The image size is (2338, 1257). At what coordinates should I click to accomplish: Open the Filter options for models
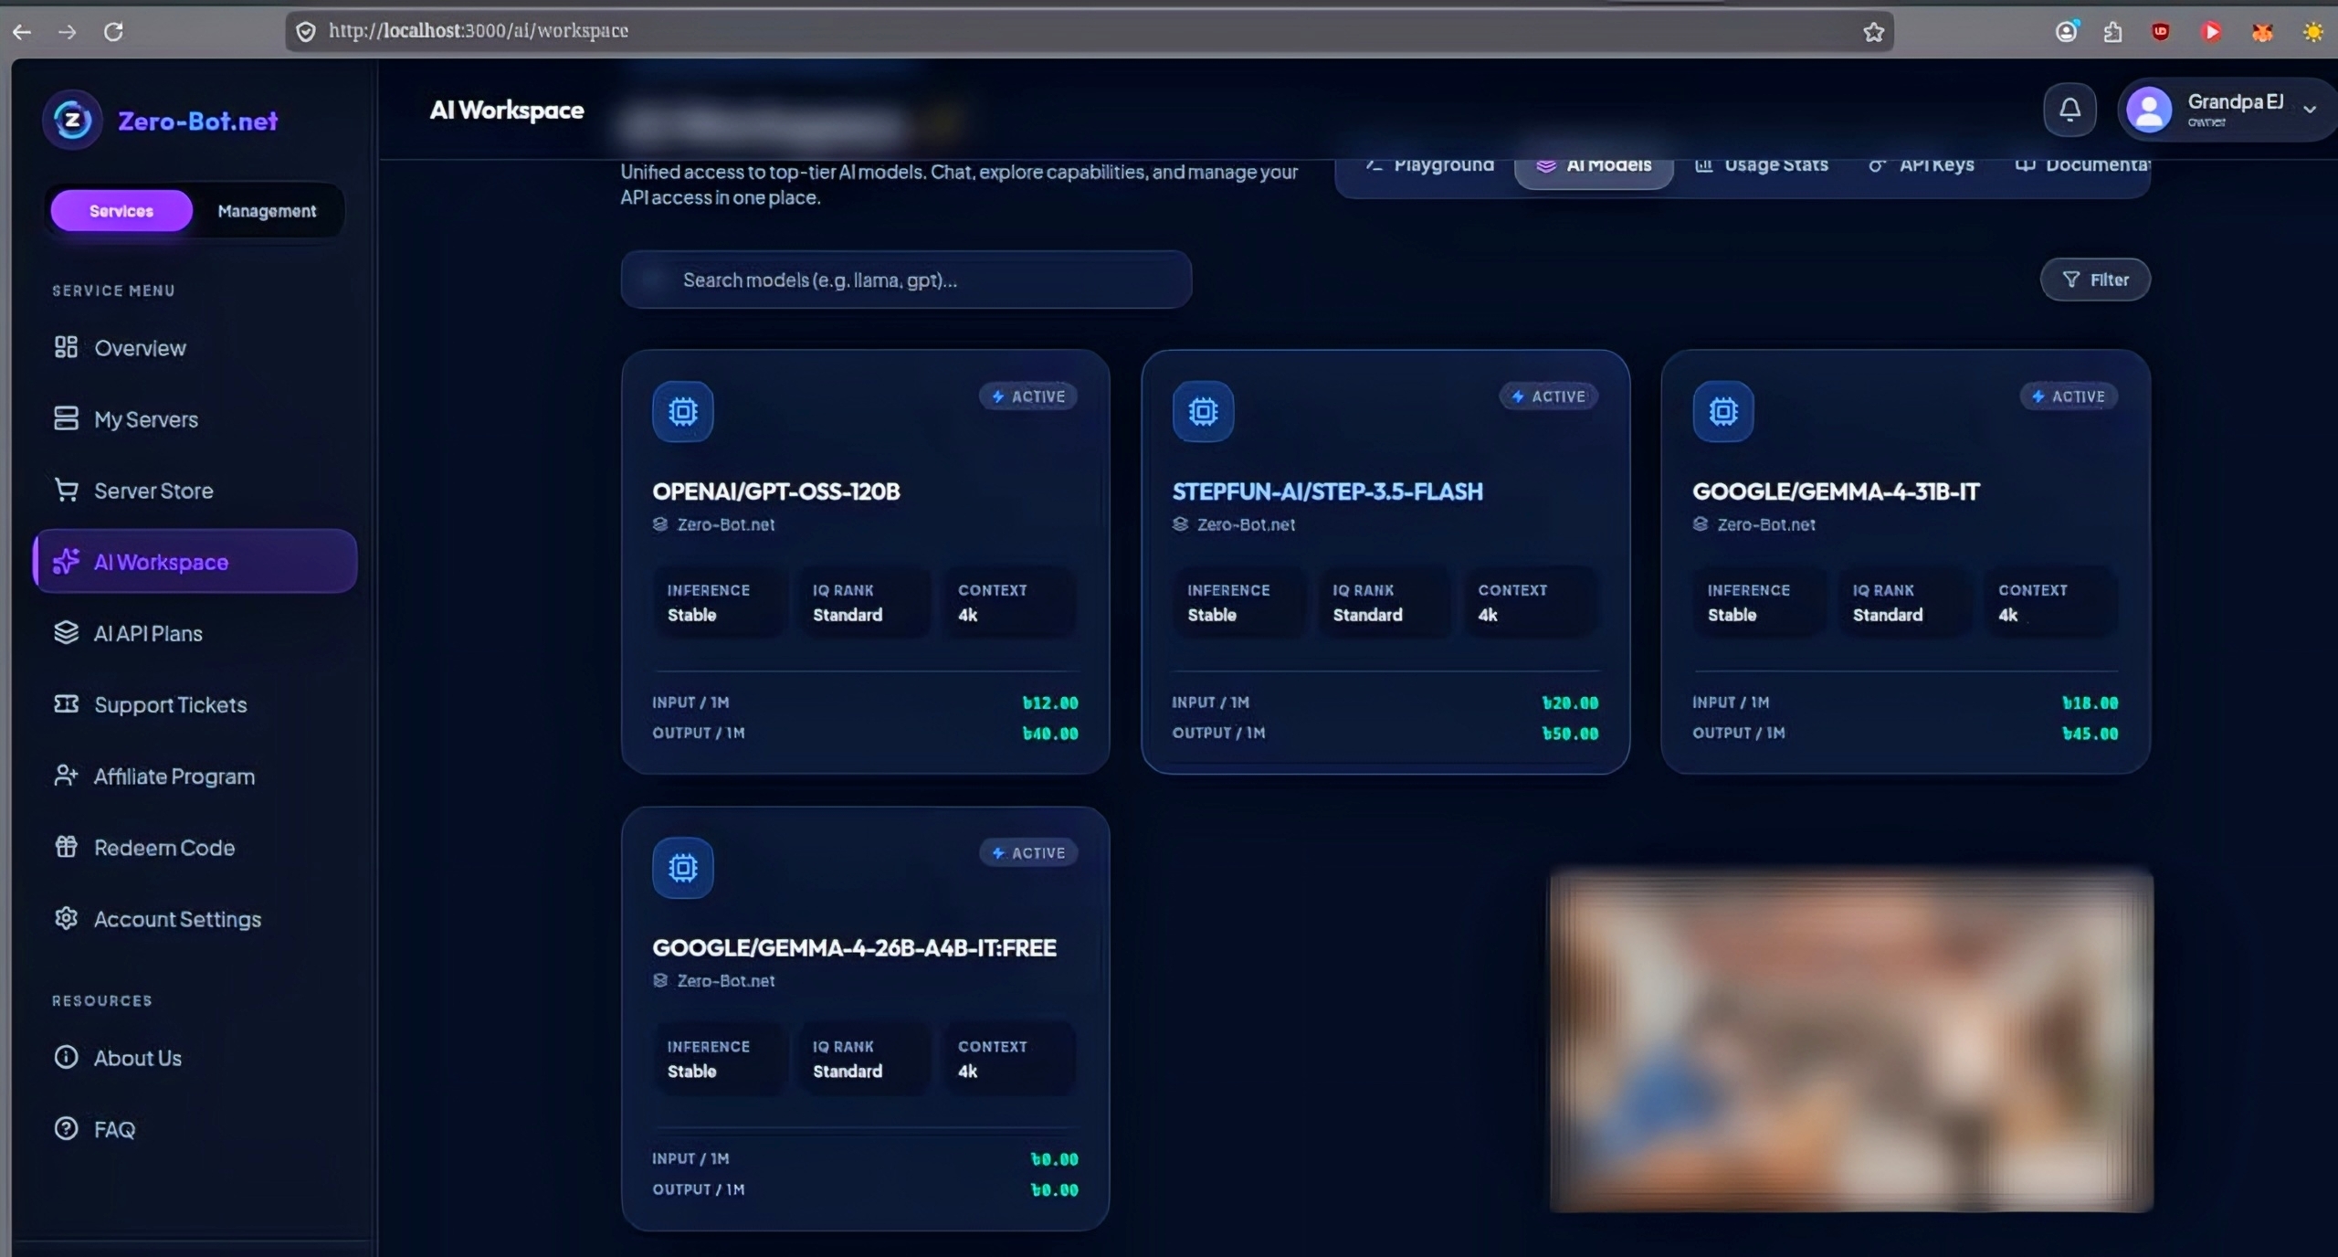pyautogui.click(x=2095, y=280)
